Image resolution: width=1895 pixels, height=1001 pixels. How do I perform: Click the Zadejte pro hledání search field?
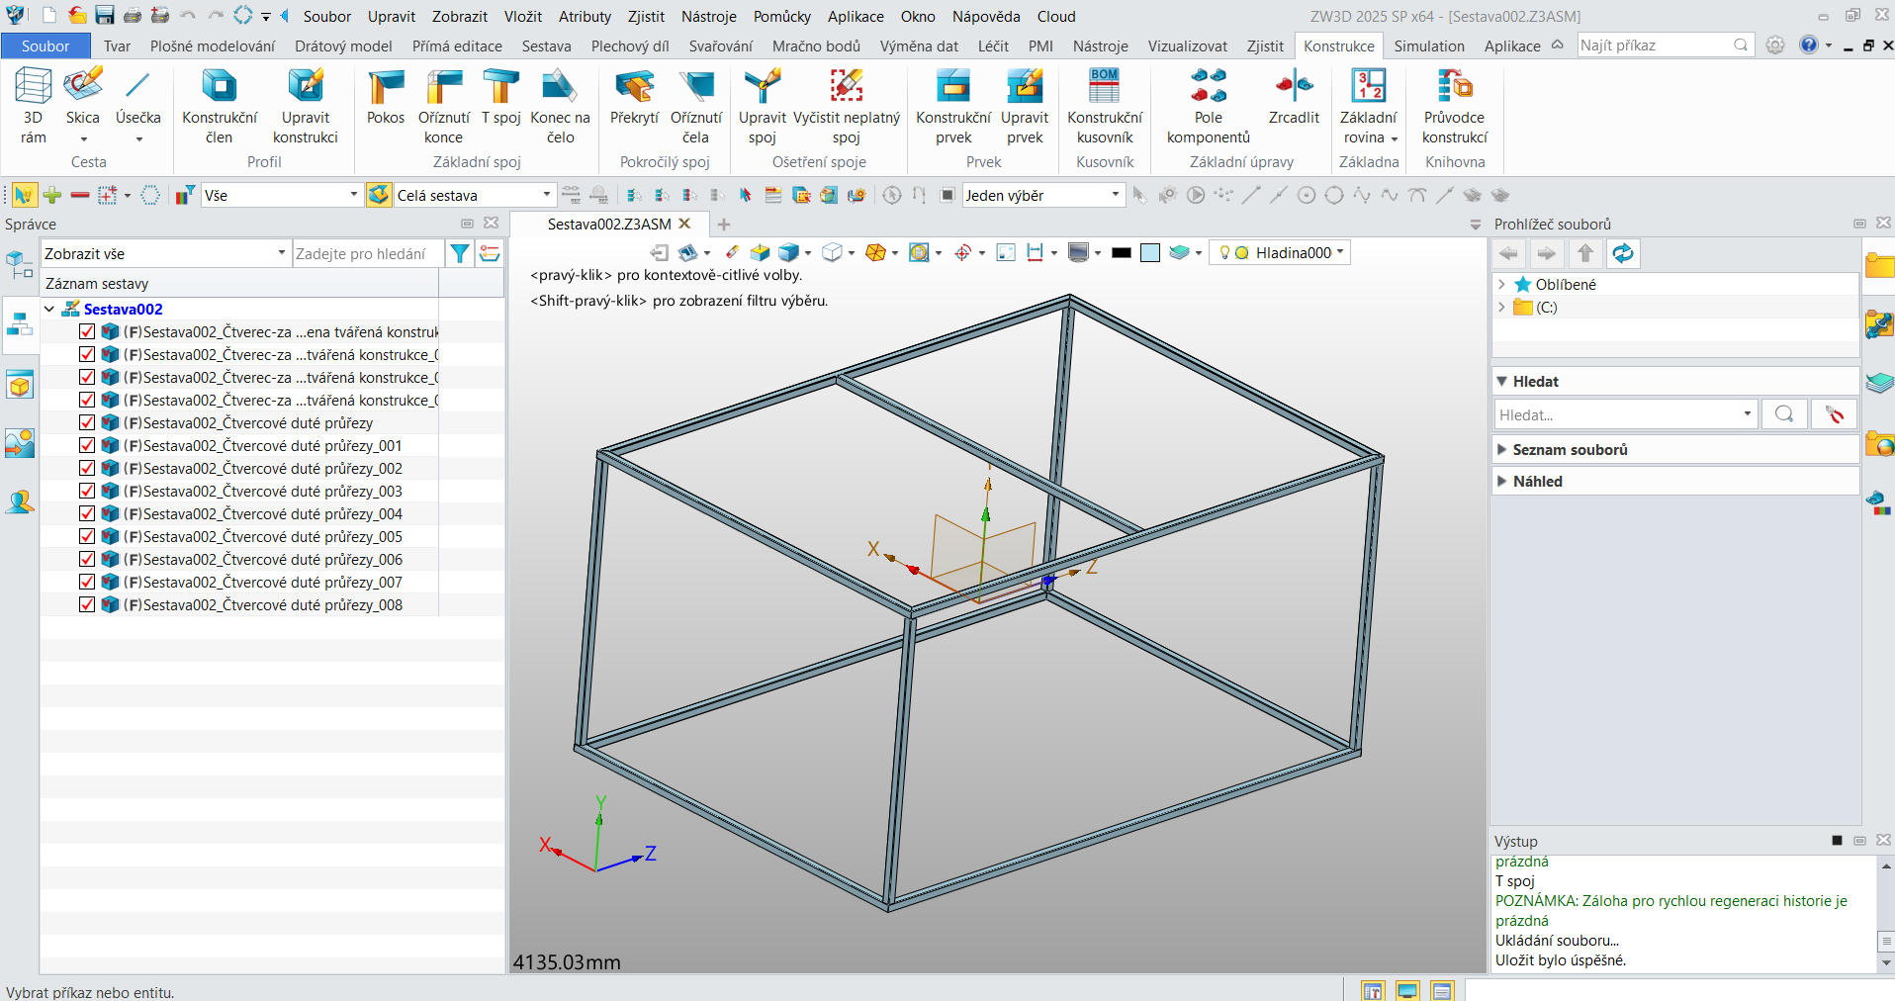[367, 254]
